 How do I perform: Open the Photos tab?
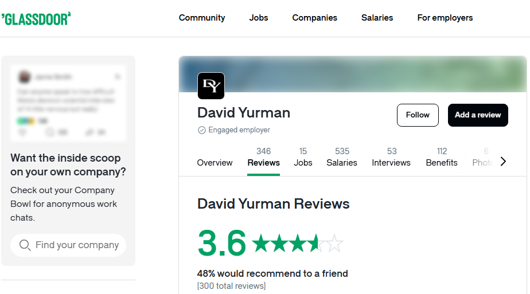pos(483,157)
